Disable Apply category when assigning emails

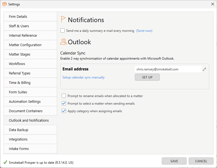pyautogui.click(x=64, y=111)
